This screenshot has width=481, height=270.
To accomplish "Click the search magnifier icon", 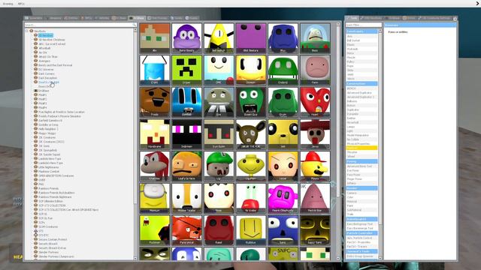I will pos(134,25).
